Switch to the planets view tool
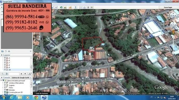179x100 pixels. tap(70, 7)
